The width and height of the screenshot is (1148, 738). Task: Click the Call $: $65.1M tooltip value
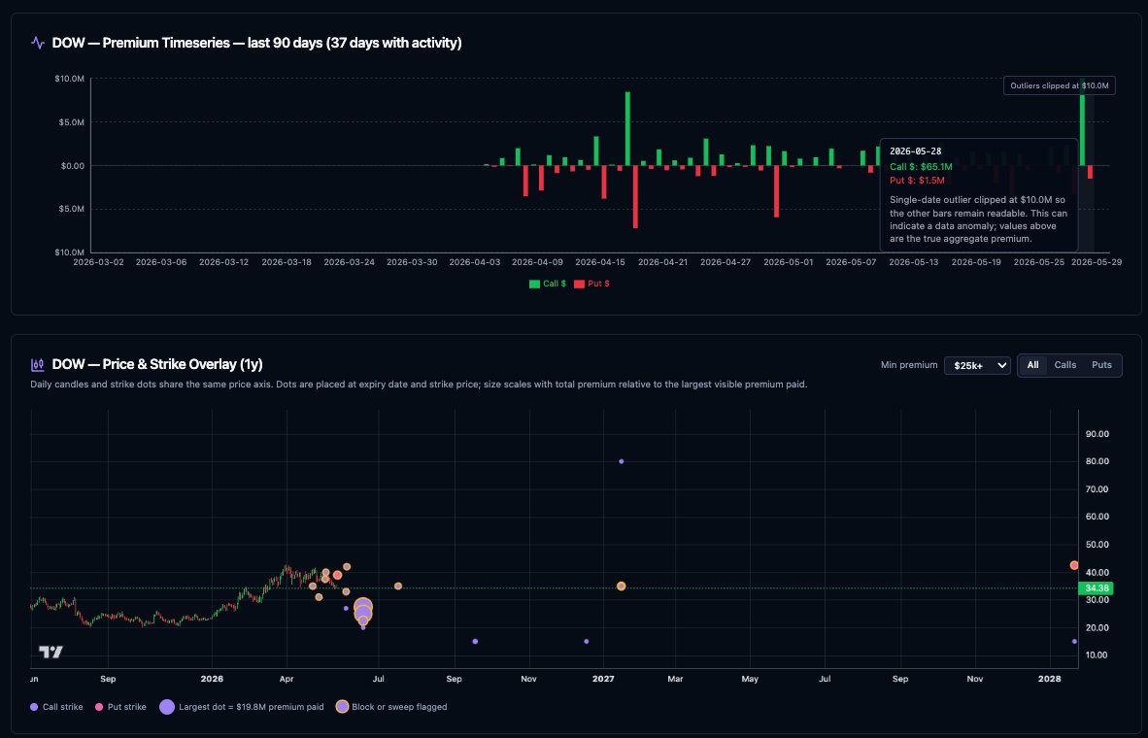click(921, 167)
